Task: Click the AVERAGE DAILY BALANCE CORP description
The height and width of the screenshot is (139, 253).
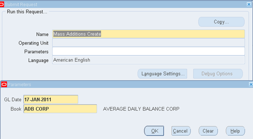Action: 141,109
